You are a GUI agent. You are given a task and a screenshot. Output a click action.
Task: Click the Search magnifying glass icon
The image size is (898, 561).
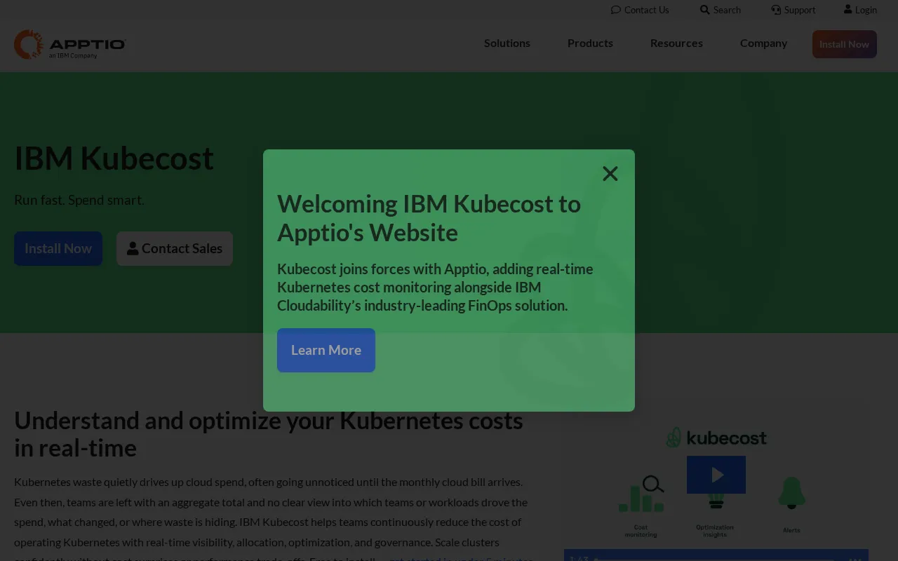tap(705, 10)
